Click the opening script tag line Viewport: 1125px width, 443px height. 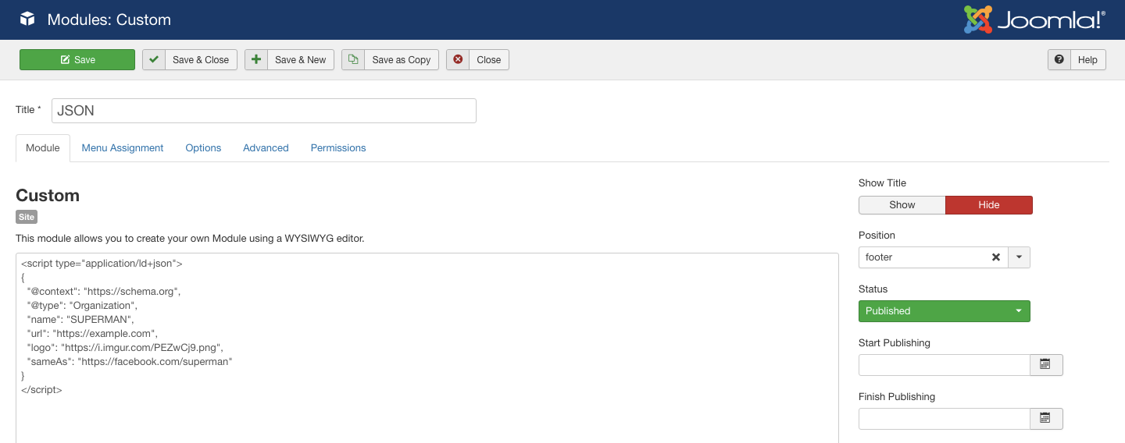(102, 264)
